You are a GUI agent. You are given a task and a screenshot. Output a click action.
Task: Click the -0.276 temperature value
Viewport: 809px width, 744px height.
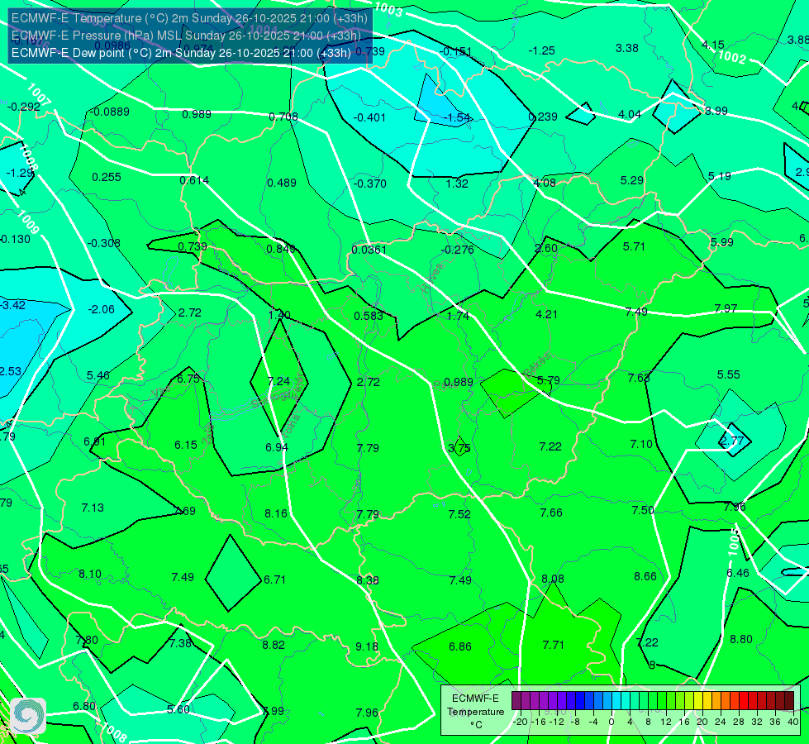click(x=457, y=250)
